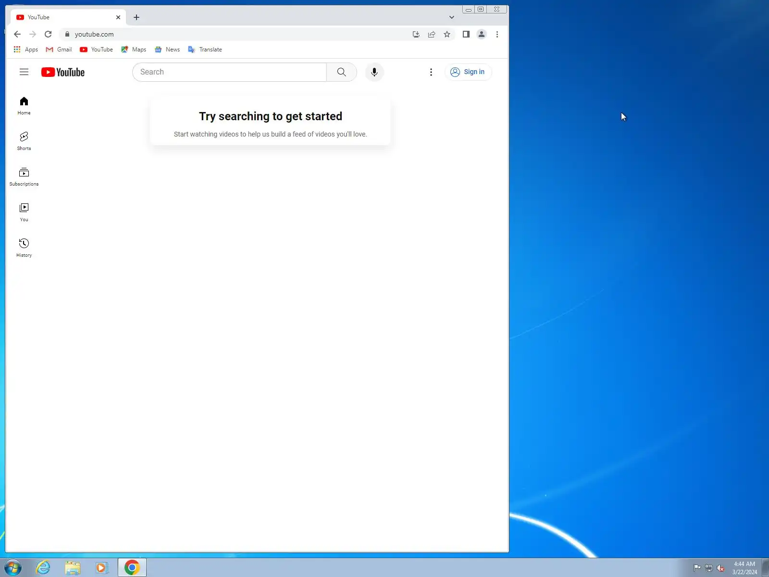Open the Apps bookmark shortcut
The image size is (769, 577).
(26, 50)
